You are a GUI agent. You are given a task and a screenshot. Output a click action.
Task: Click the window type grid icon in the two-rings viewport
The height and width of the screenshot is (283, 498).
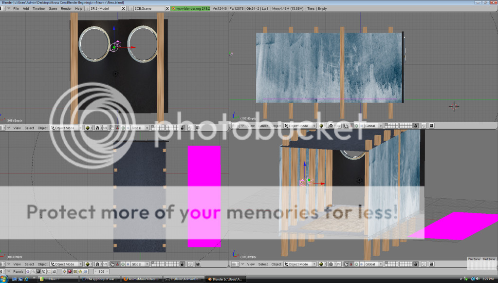[2, 128]
